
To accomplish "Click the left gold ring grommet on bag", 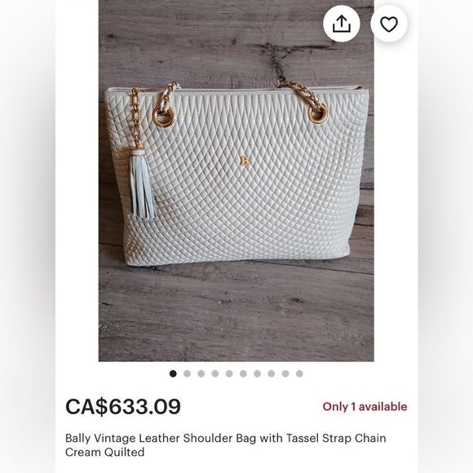I will (x=163, y=116).
